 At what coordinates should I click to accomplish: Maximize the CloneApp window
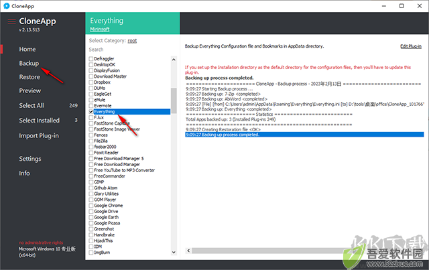(402, 6)
